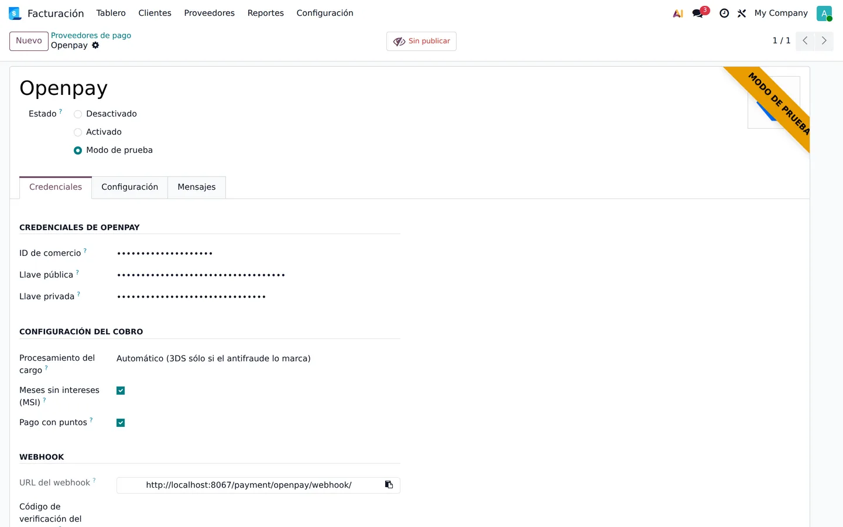
Task: Toggle the Pago con puntos checkbox
Action: point(121,423)
